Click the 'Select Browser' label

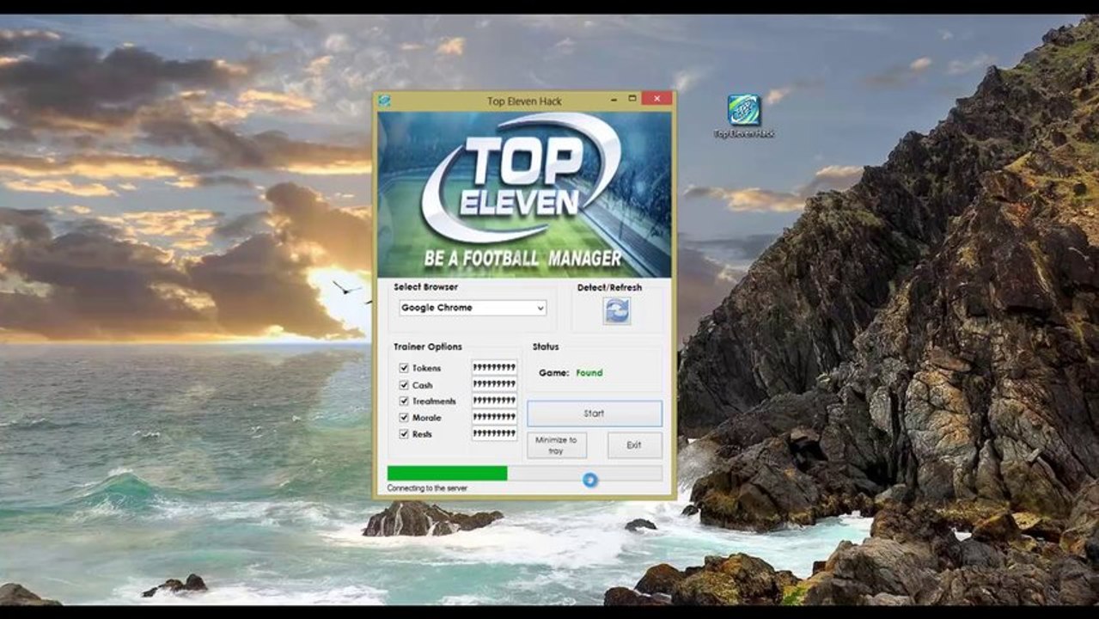425,287
